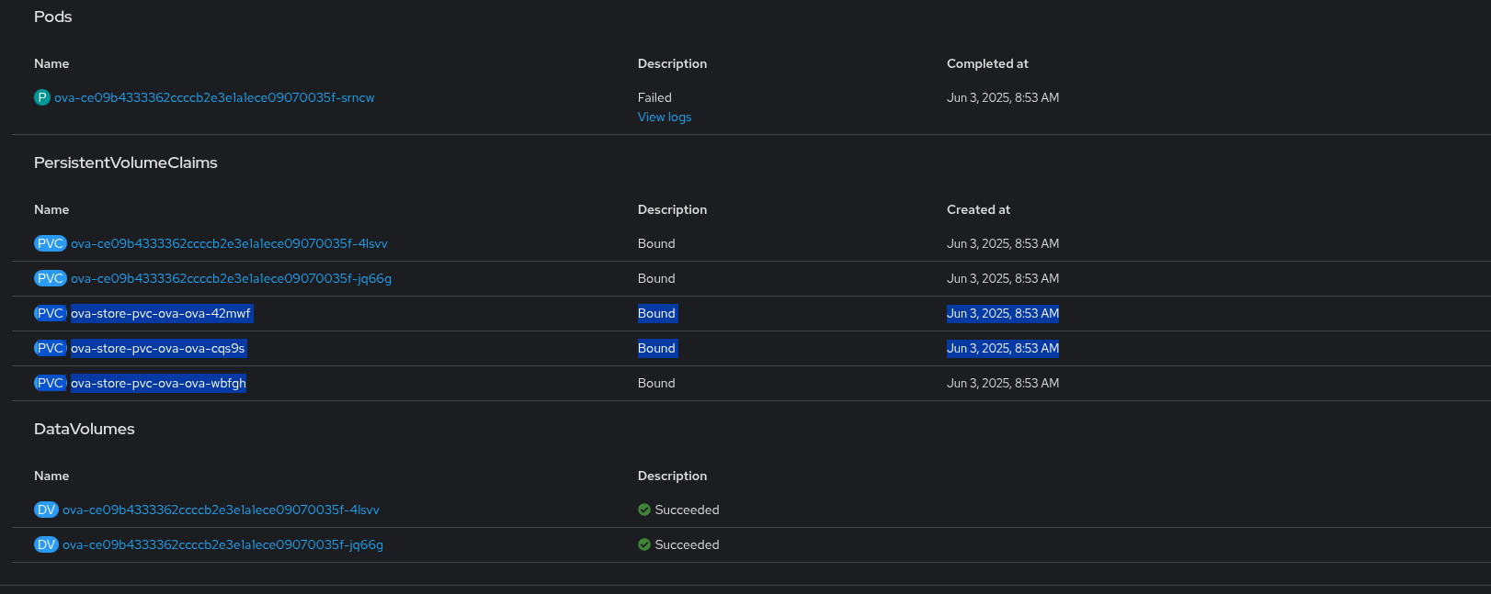Open DataVolume link ending in 4lsvv
Viewport: 1491px width, 594px height.
(221, 510)
